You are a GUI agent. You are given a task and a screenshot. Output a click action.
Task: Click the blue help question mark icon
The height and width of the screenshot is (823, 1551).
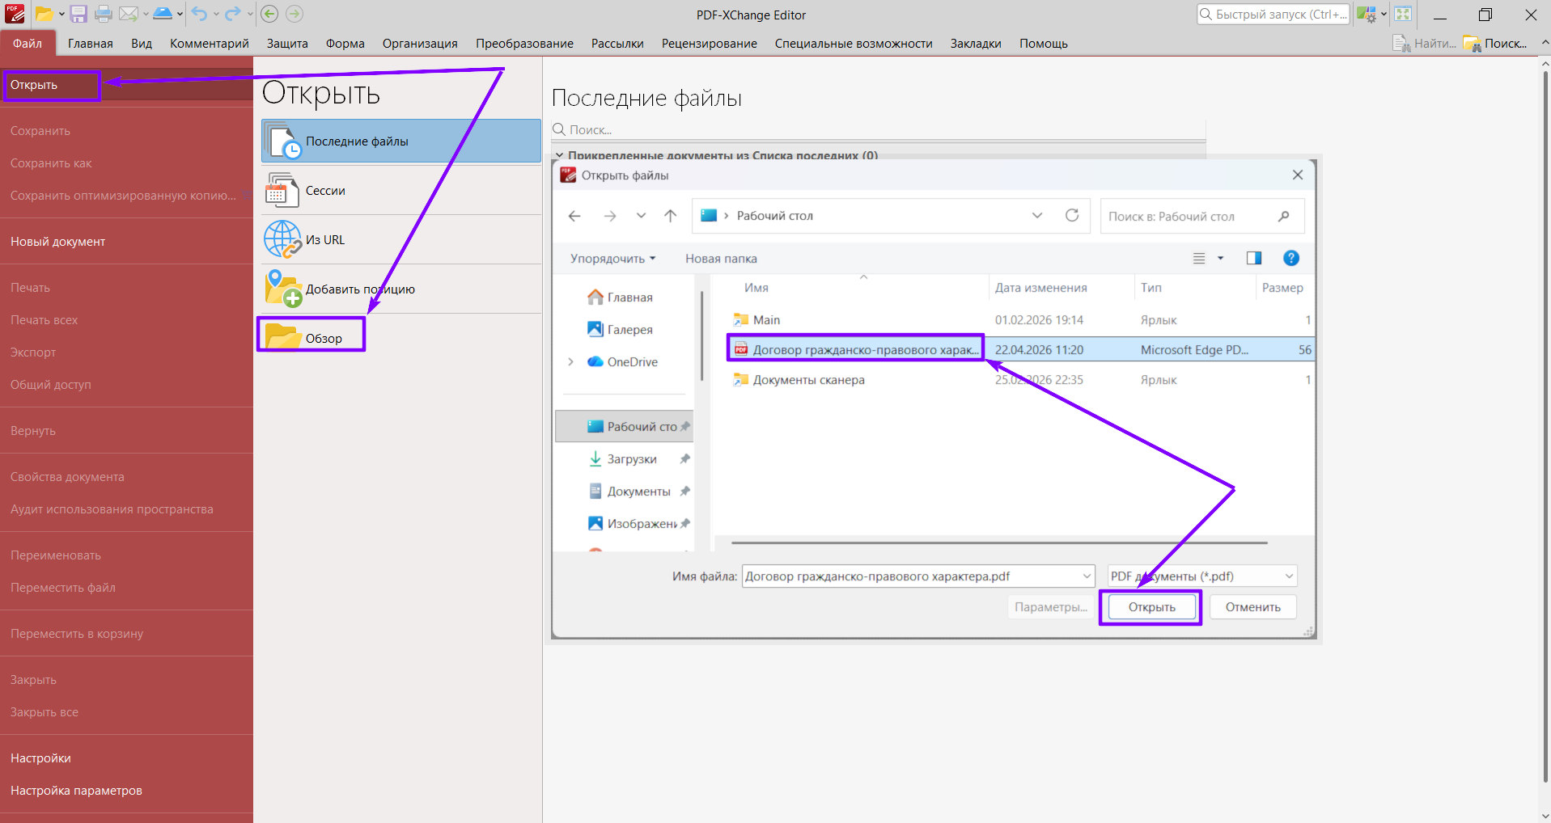[x=1291, y=258]
